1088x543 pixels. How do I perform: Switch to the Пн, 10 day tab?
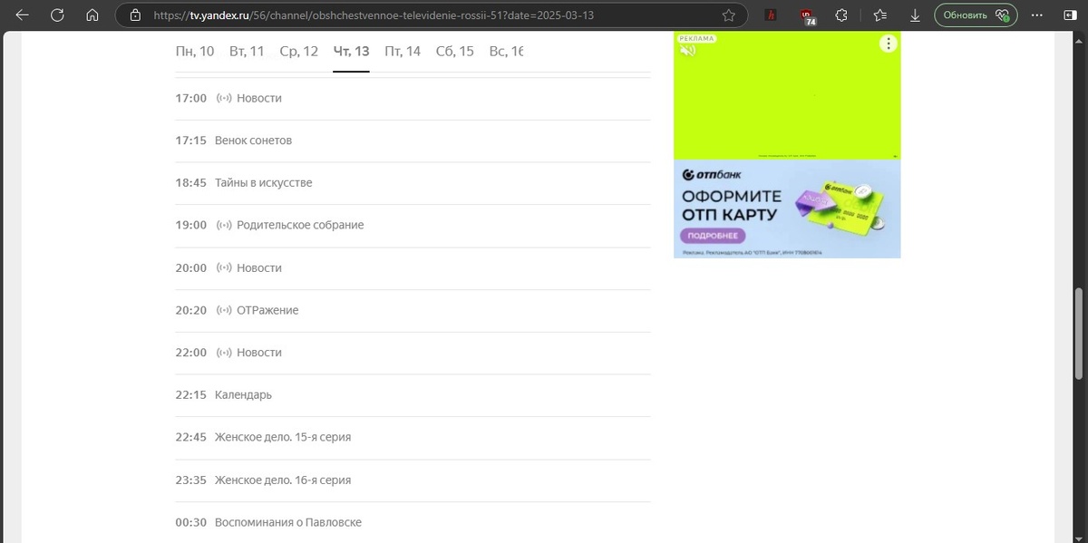tap(195, 52)
